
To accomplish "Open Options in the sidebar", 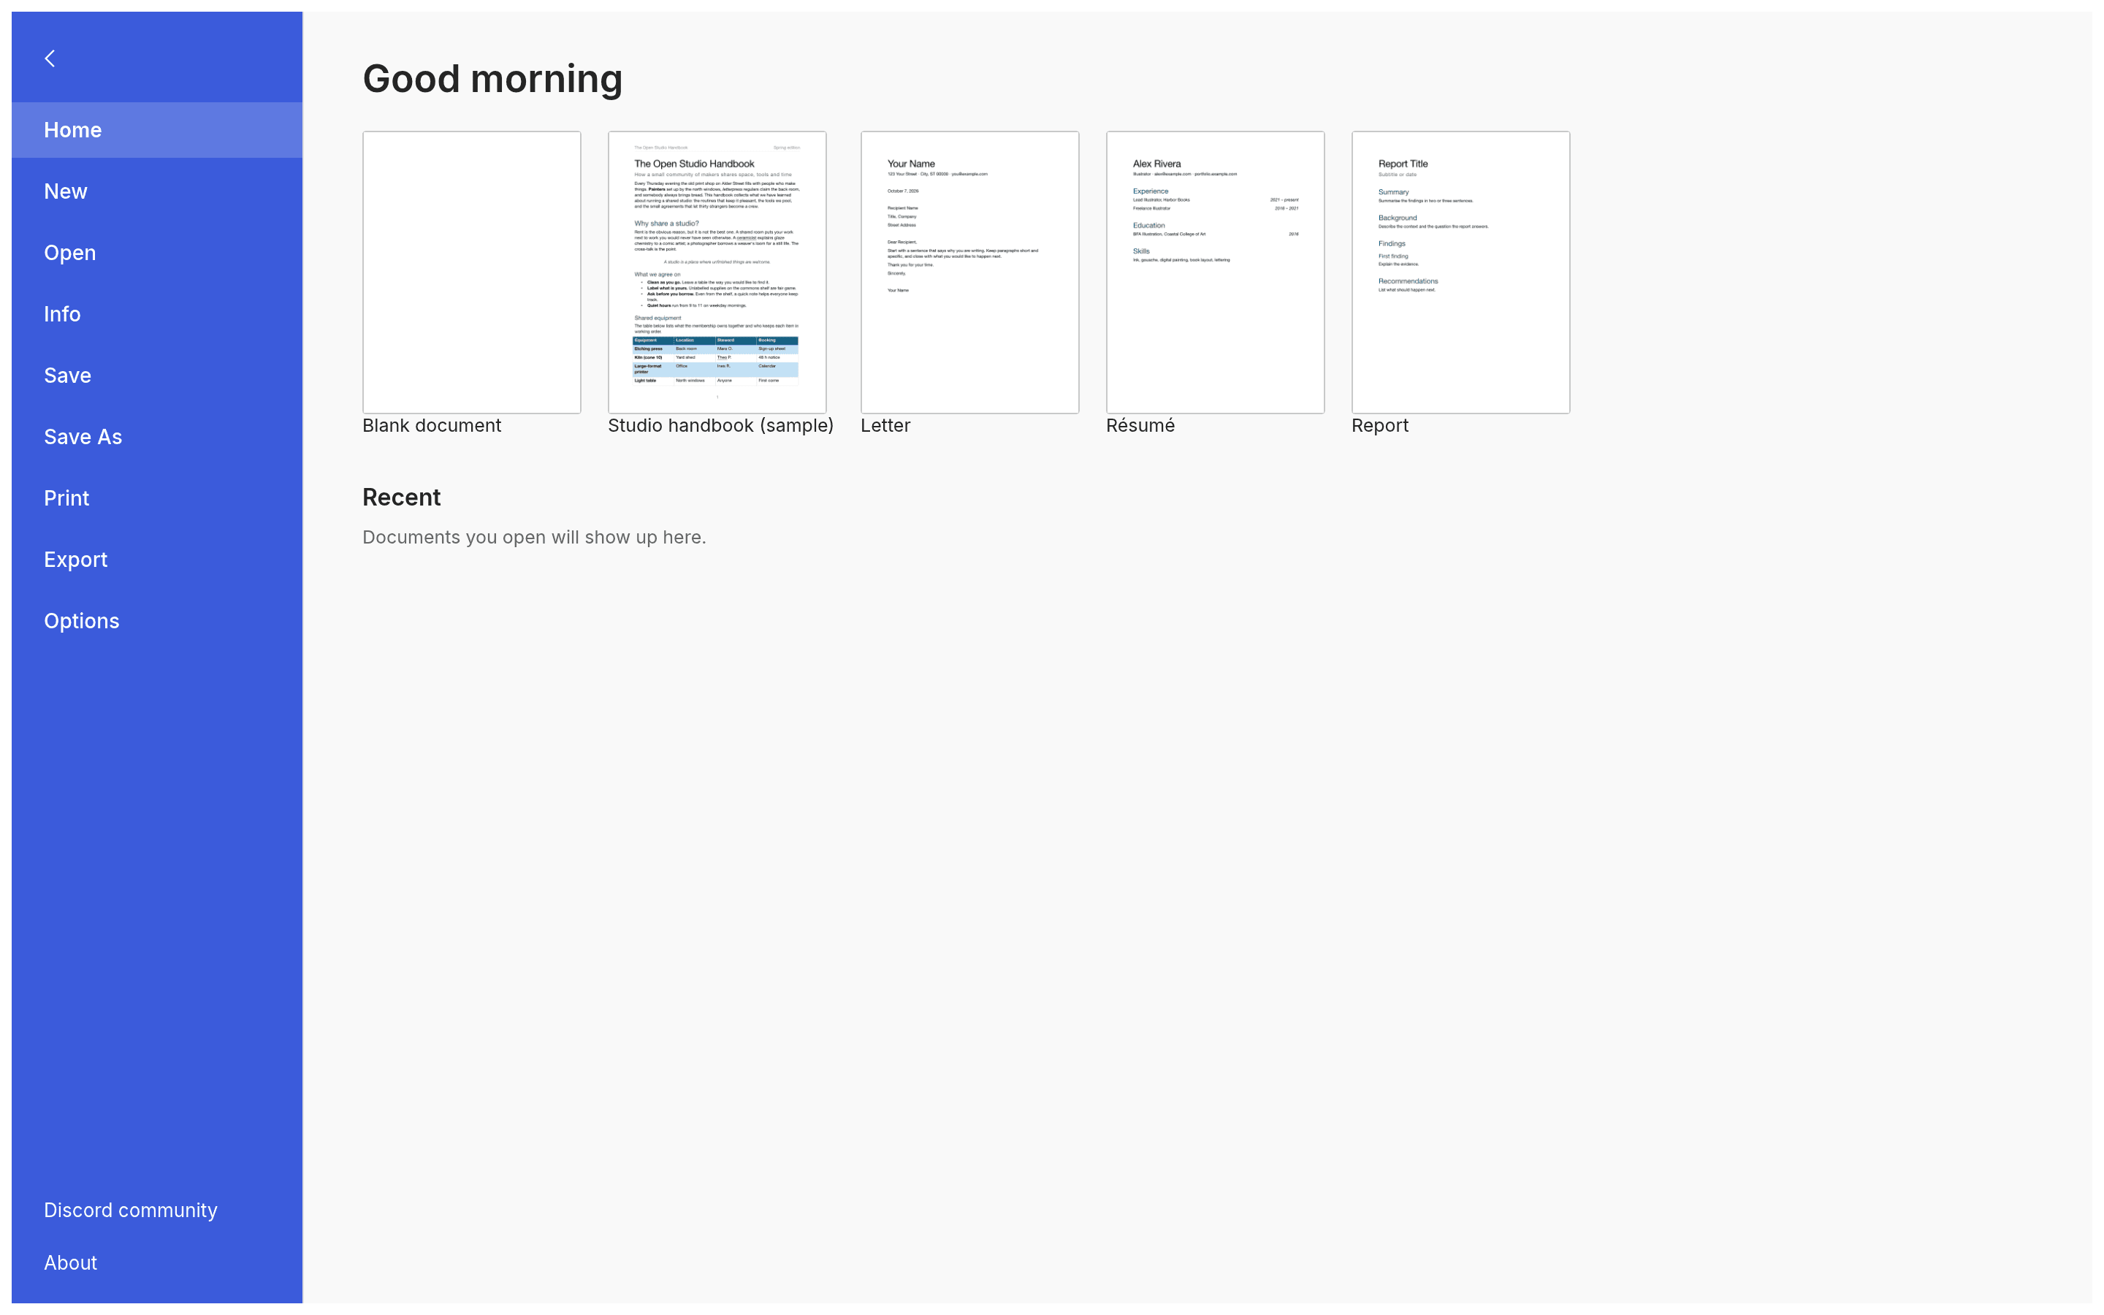I will (156, 620).
